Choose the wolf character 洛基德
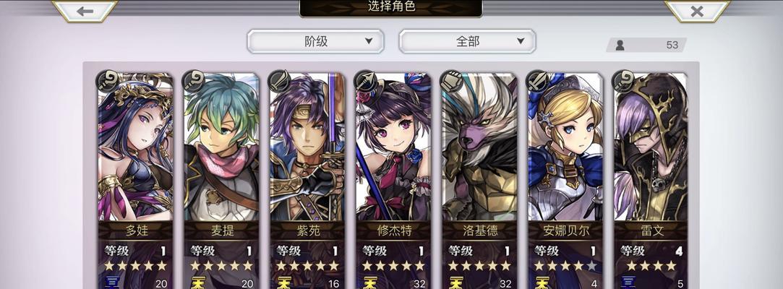This screenshot has width=783, height=289. tap(479, 181)
